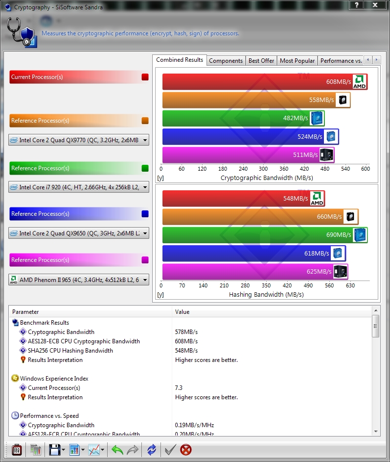This screenshot has height=462, width=390.
Task: Click the green 690MB/s hashing bandwidth bar
Action: click(x=265, y=235)
